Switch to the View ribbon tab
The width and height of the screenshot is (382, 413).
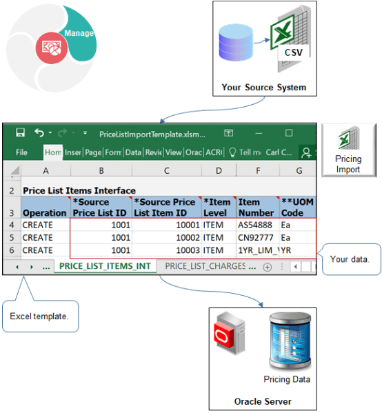[x=174, y=152]
